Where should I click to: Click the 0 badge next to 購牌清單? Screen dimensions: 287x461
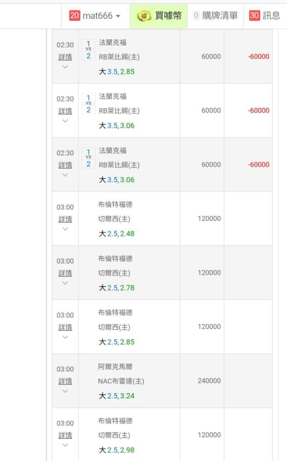tap(196, 15)
